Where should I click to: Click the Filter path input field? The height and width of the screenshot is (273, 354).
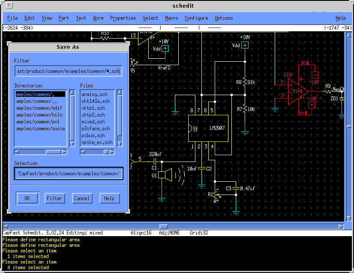click(69, 71)
